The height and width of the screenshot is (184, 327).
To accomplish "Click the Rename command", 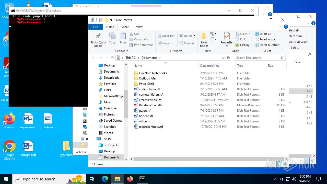I will 187,43.
